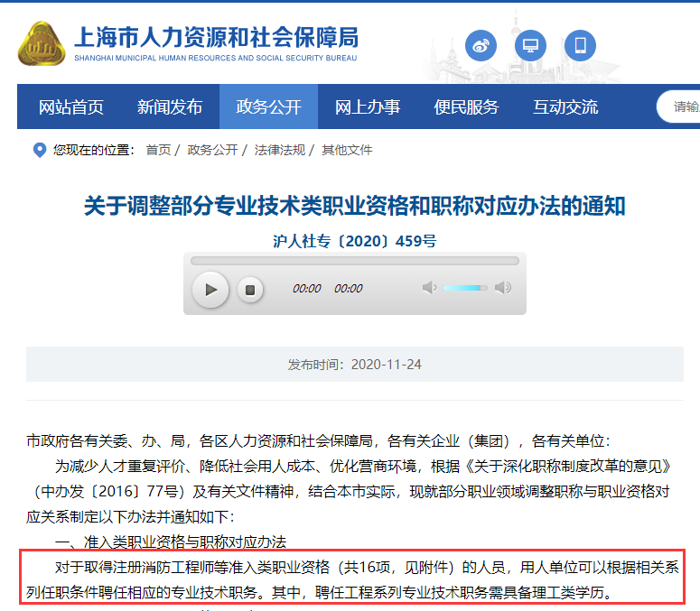
Task: Adjust the audio volume slider
Action: click(465, 288)
